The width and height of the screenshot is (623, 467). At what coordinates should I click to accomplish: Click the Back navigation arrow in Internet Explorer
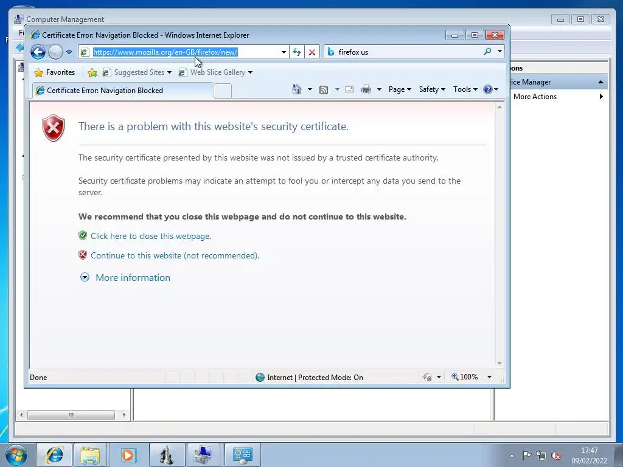click(x=38, y=52)
